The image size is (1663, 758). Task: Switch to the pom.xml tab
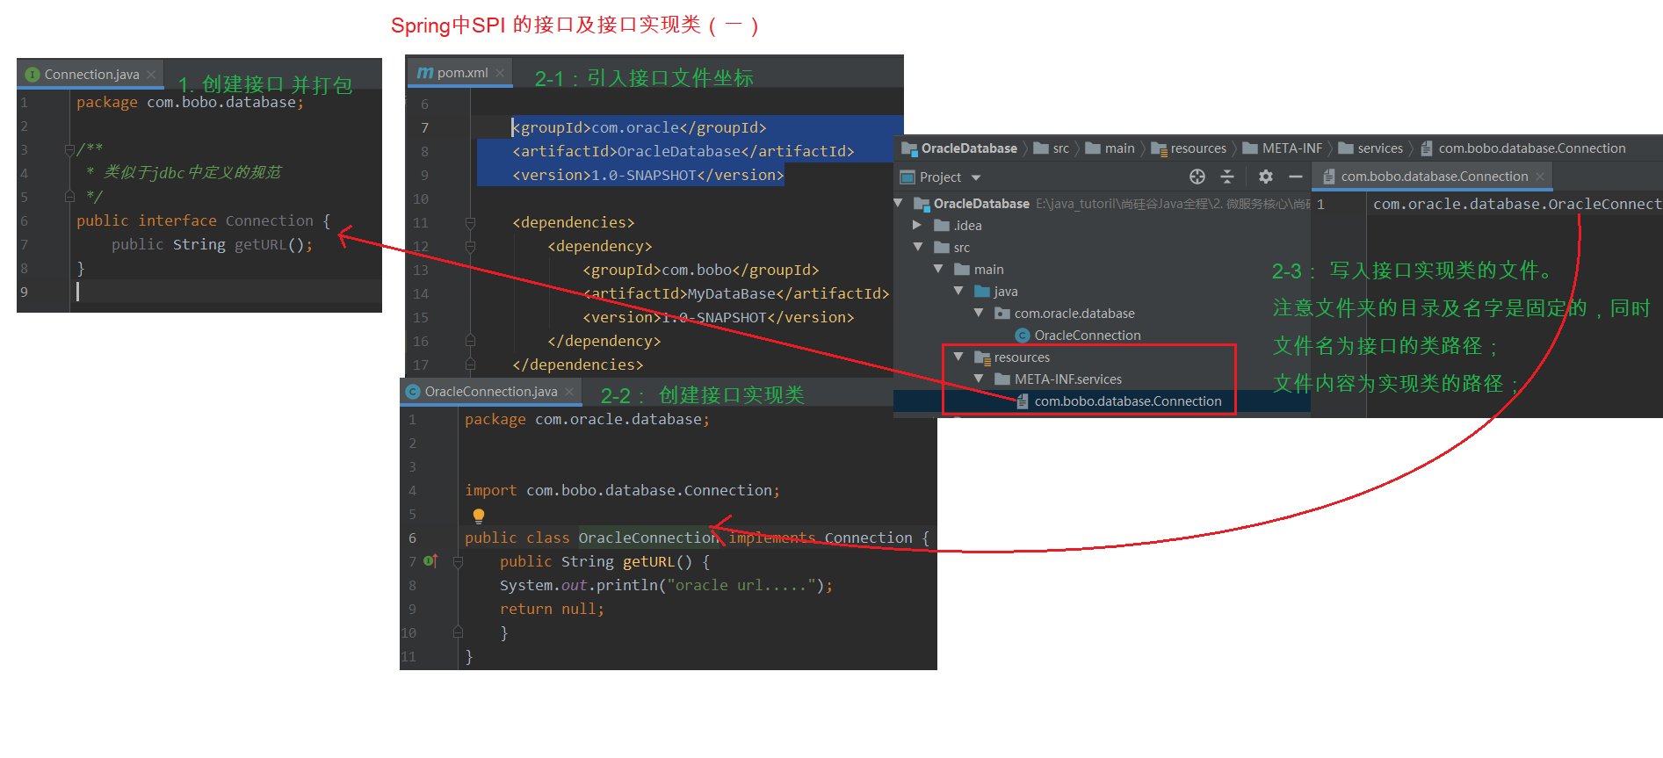[x=462, y=73]
